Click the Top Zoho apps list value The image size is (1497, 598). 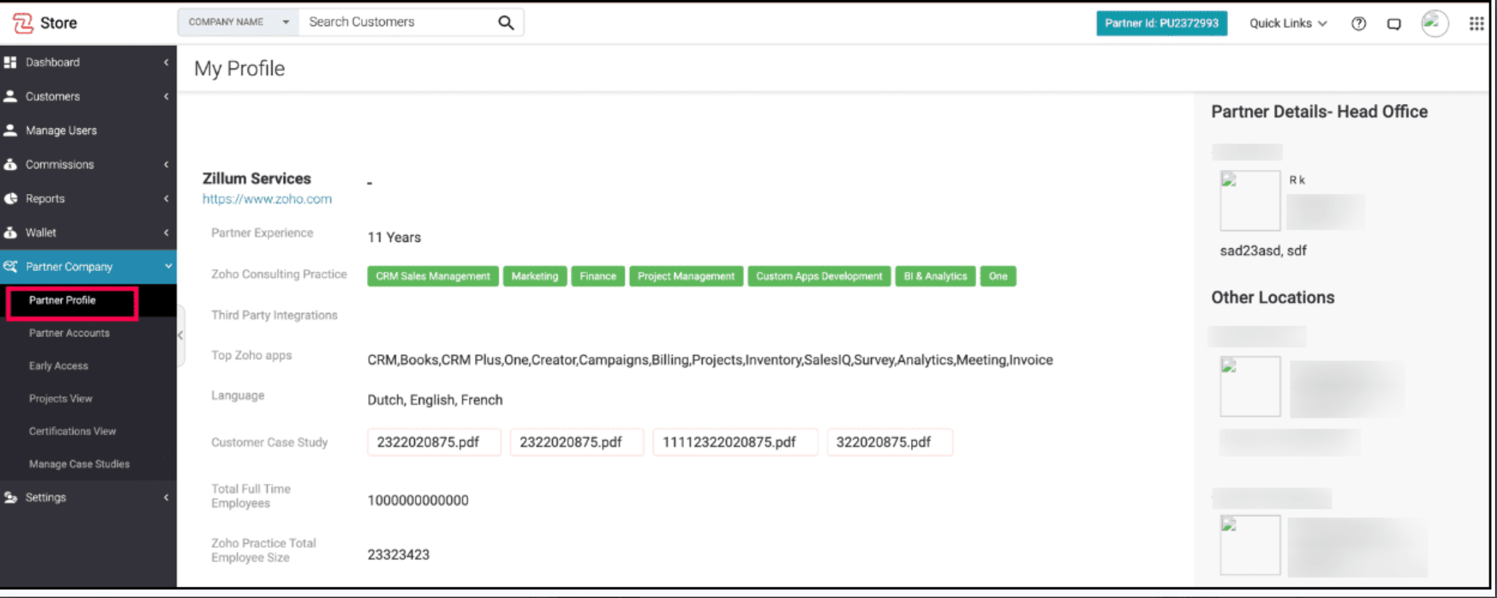(x=710, y=360)
